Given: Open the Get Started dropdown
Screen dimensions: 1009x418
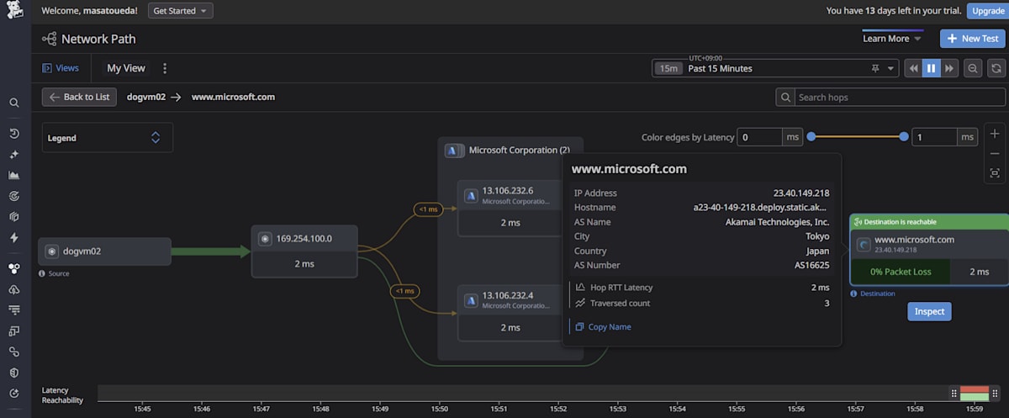Looking at the screenshot, I should [x=180, y=11].
